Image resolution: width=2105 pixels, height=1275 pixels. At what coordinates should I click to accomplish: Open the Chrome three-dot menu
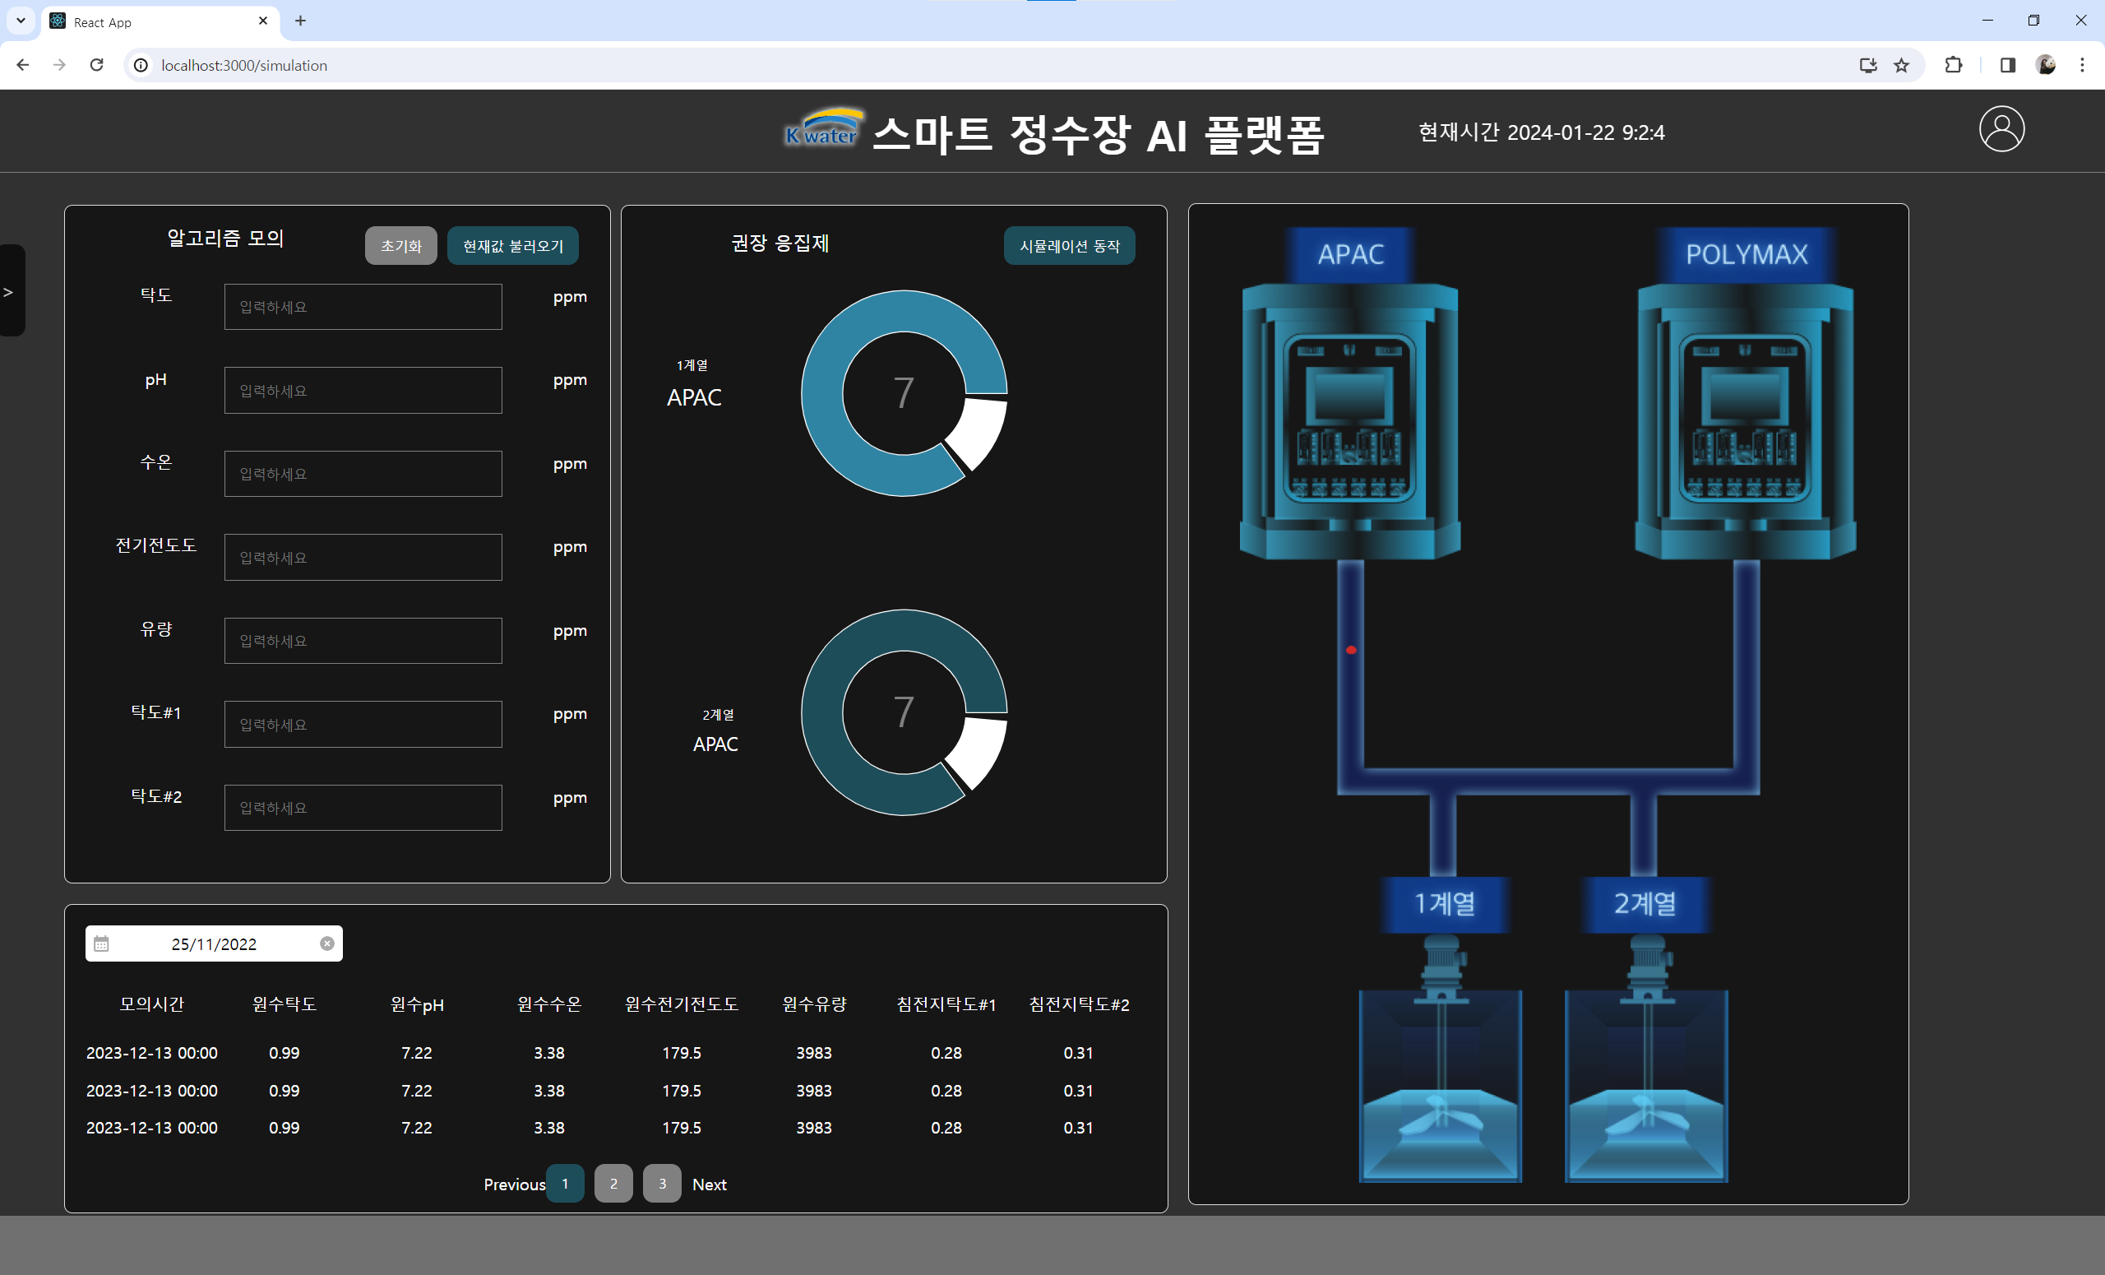pos(2083,65)
